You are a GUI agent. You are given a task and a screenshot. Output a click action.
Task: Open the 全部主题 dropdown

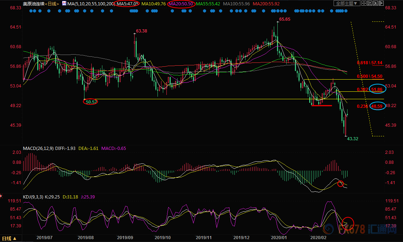(347, 3)
